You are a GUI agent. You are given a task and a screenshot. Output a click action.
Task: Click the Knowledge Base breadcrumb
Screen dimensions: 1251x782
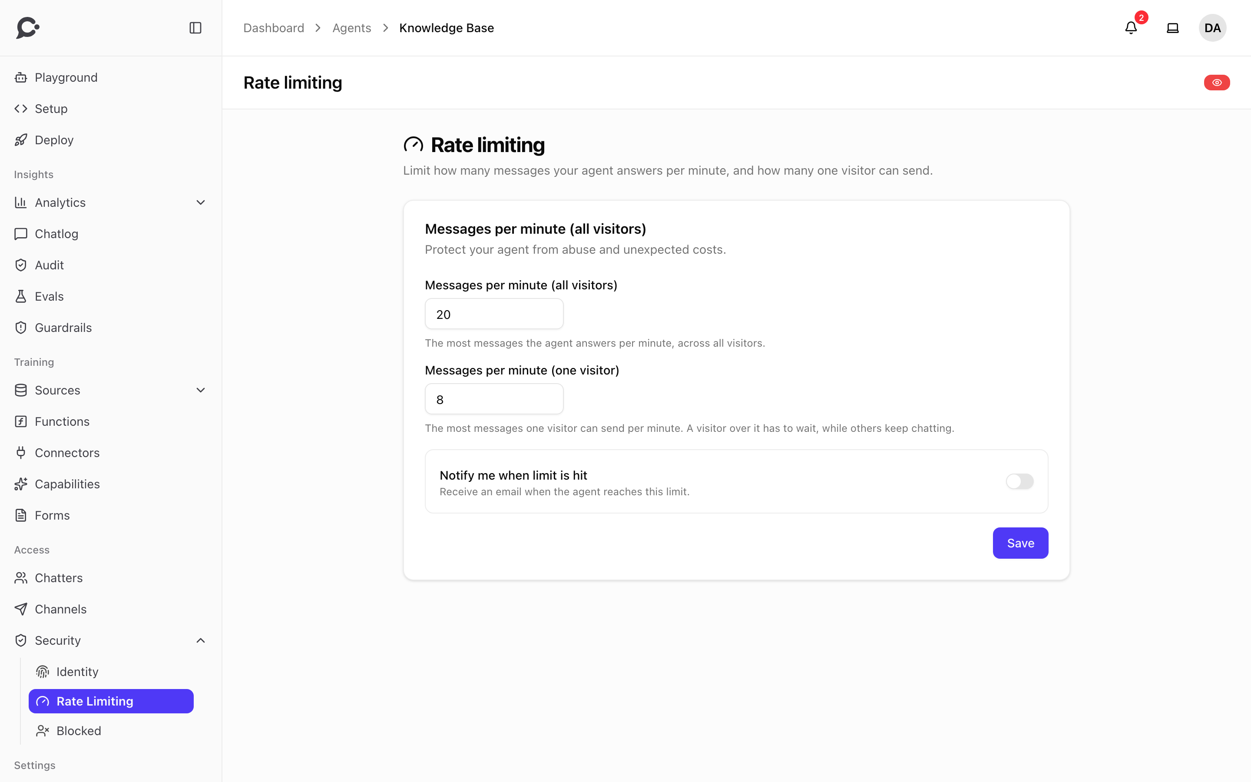447,28
